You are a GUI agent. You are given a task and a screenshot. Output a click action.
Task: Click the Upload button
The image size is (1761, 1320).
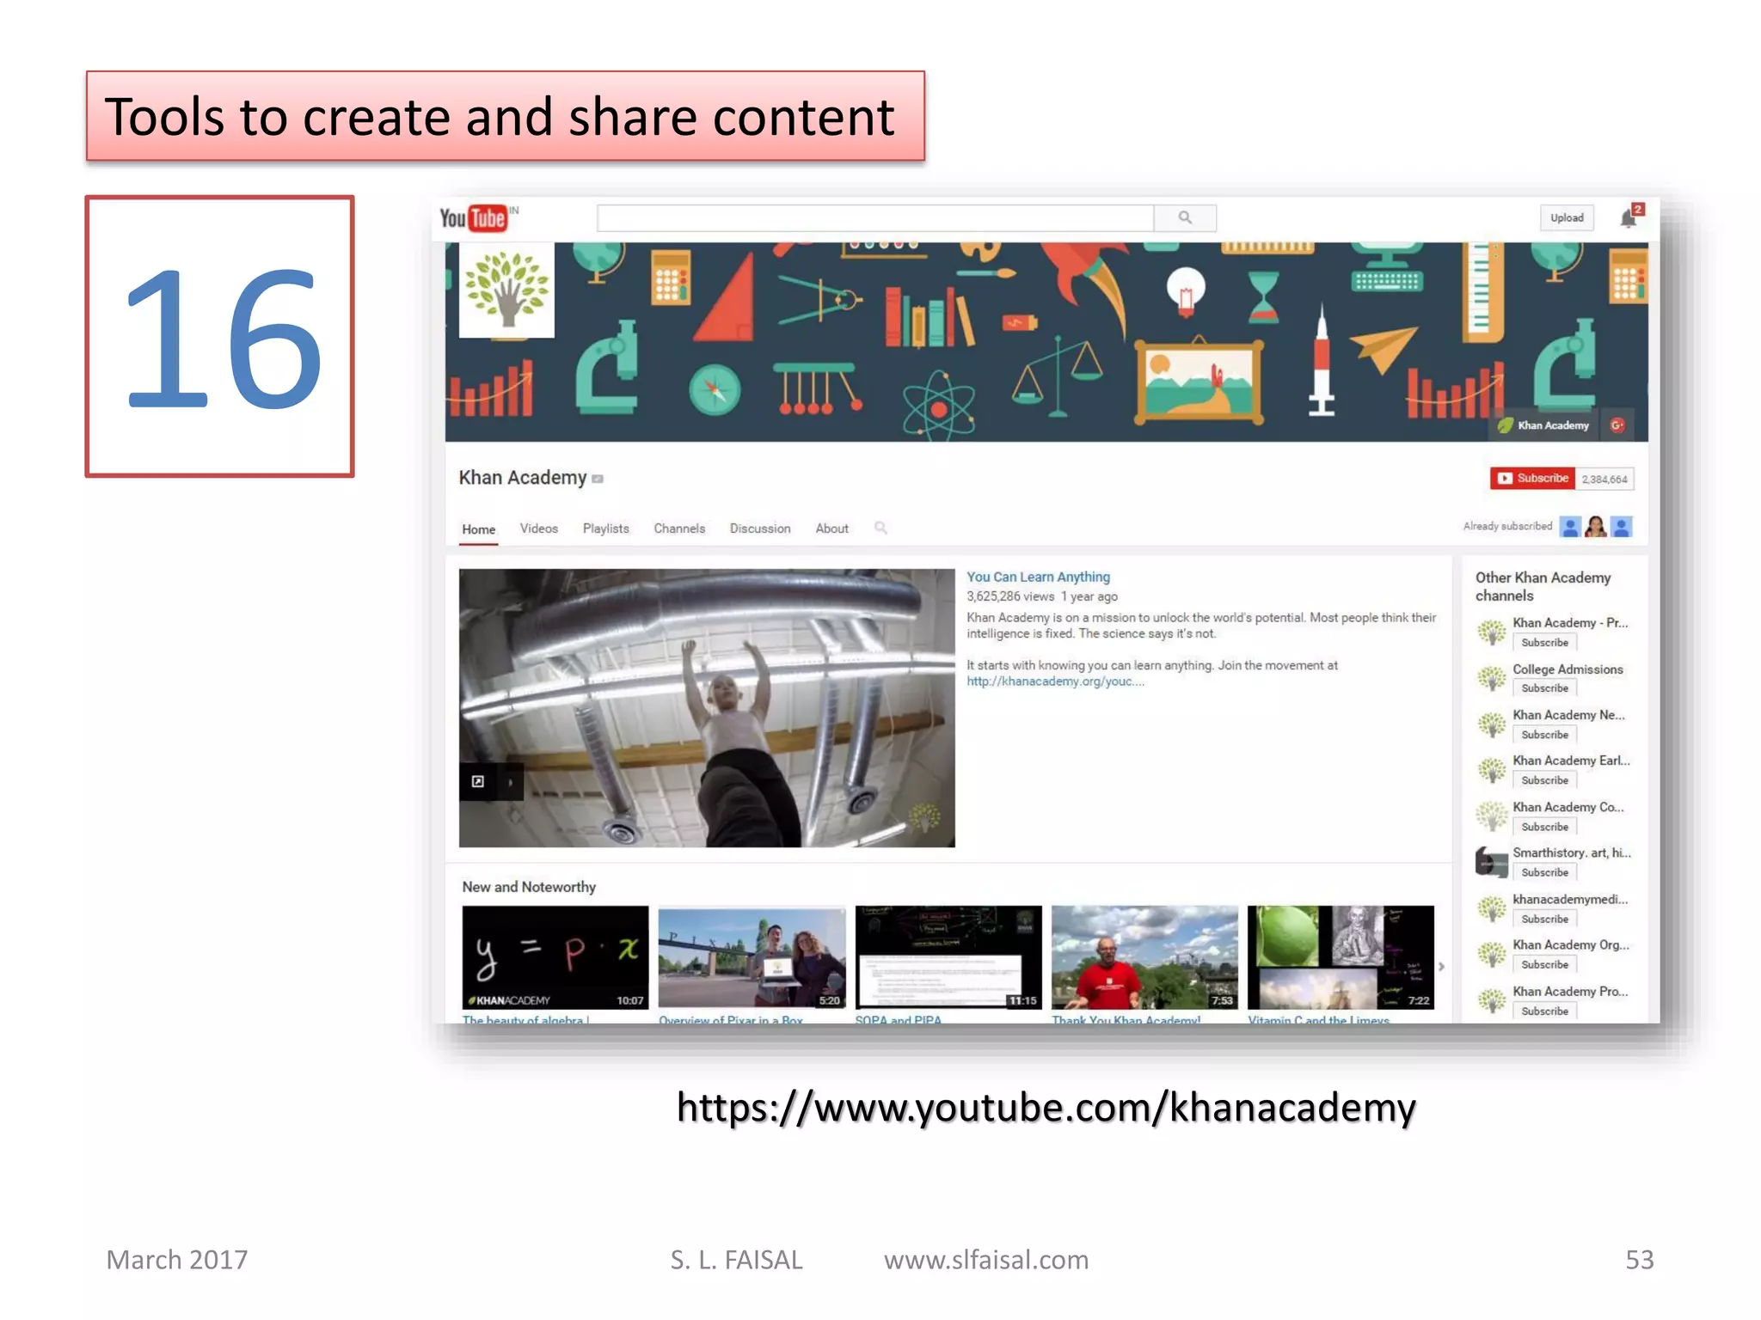tap(1567, 218)
